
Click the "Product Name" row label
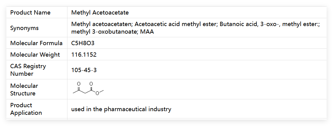click(30, 13)
